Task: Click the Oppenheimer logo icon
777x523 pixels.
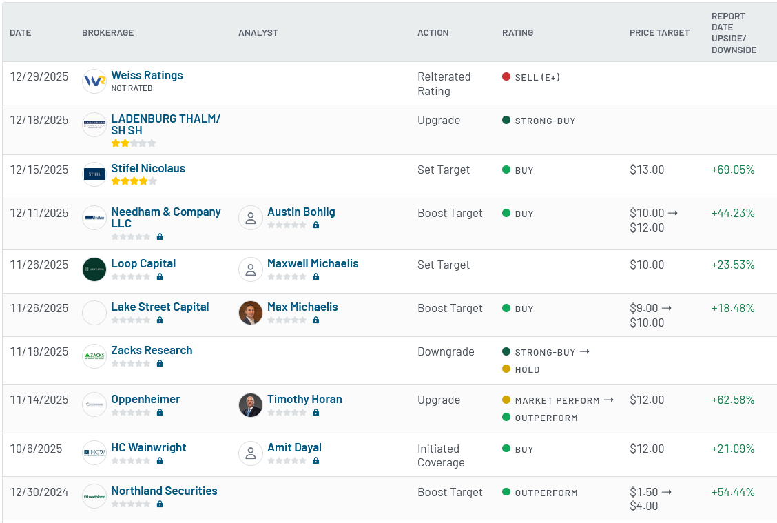Action: [x=94, y=404]
